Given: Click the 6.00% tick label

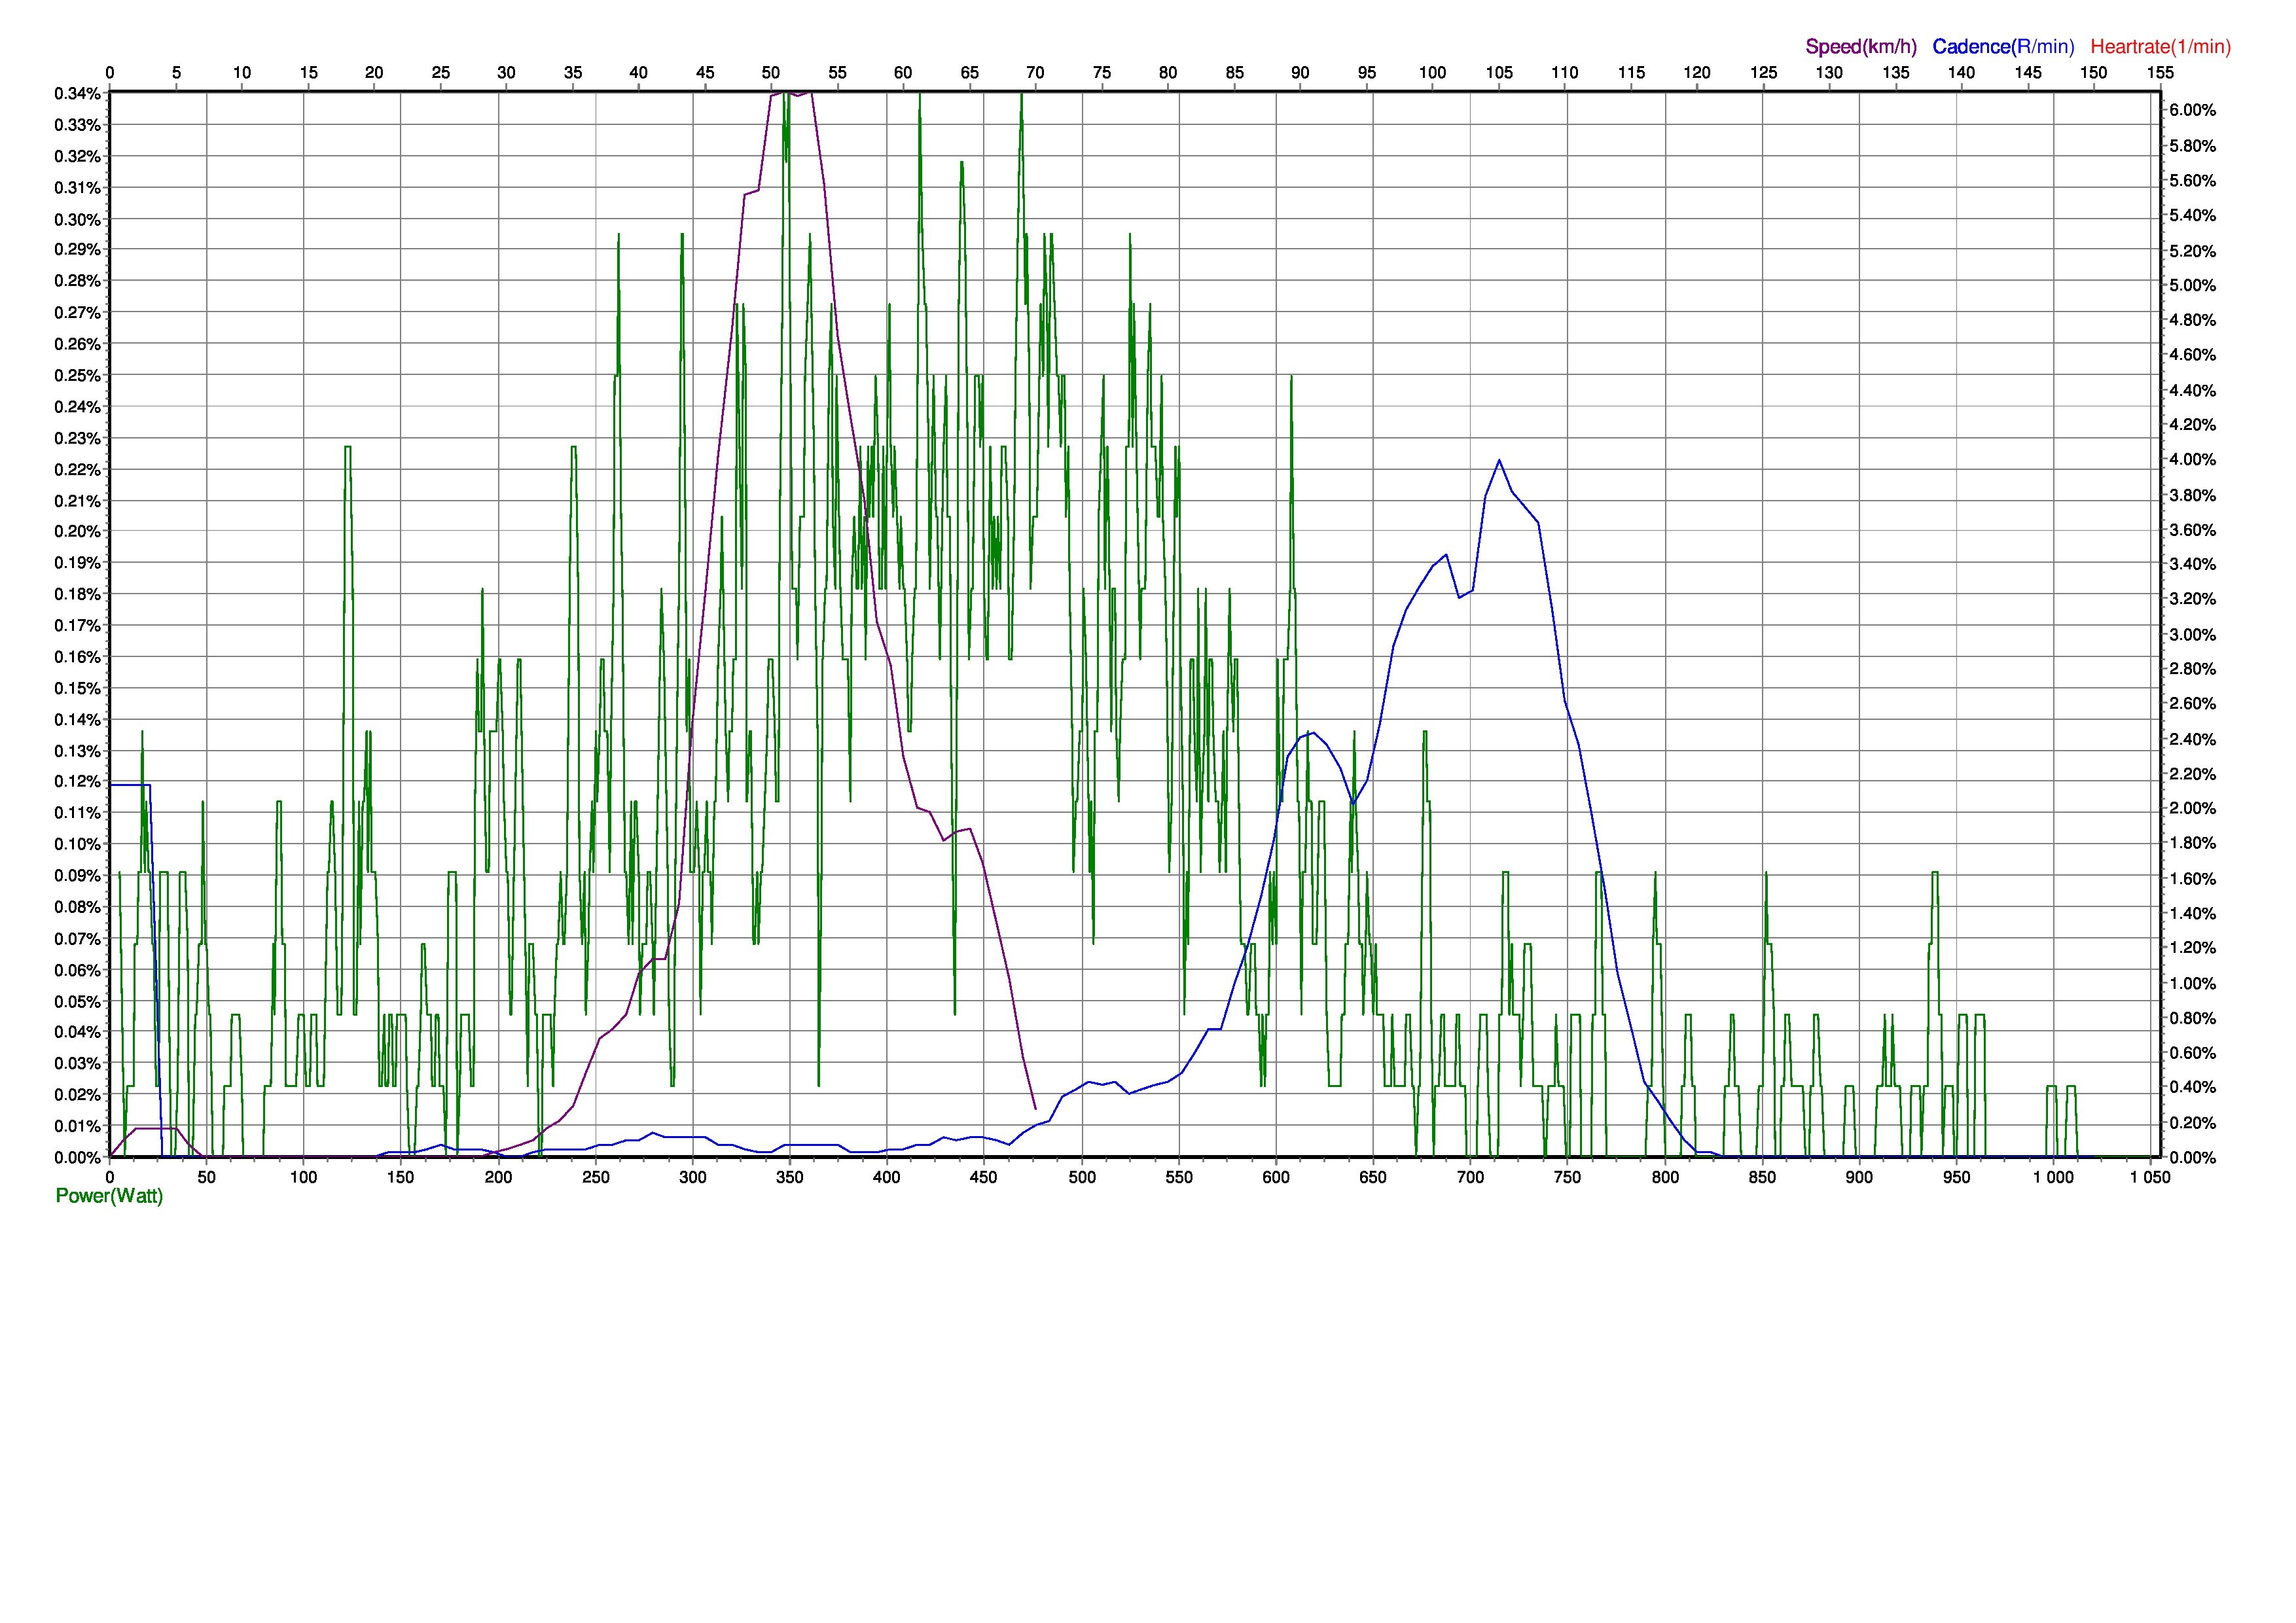Looking at the screenshot, I should 2192,110.
